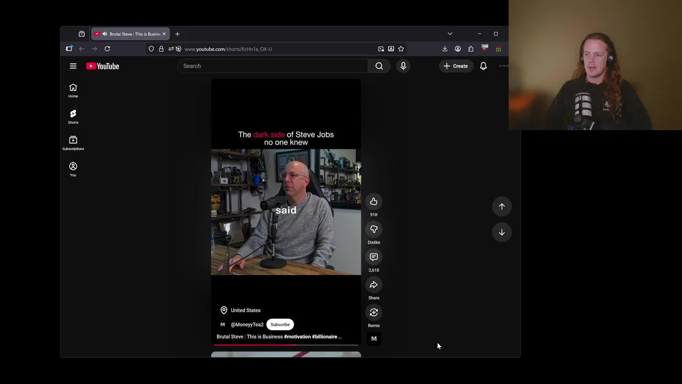The image size is (682, 384).
Task: Like the short with thumbs up
Action: click(374, 202)
